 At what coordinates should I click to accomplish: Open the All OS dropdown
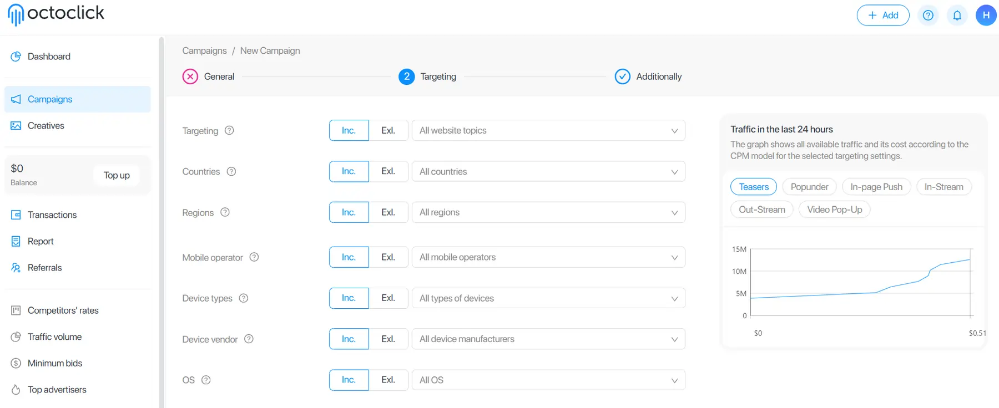(x=548, y=380)
